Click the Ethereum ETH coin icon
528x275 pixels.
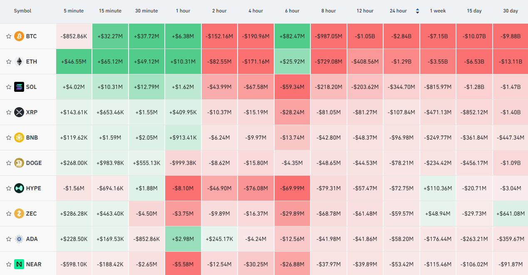[x=19, y=61]
